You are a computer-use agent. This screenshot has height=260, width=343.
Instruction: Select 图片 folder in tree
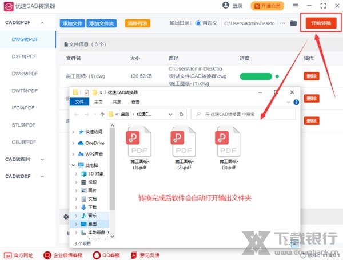89,190
